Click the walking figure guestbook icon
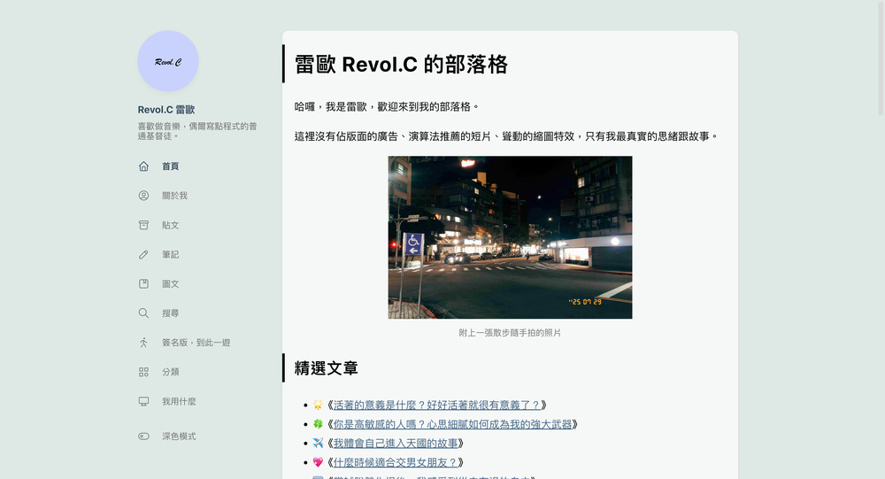The width and height of the screenshot is (885, 479). tap(143, 343)
